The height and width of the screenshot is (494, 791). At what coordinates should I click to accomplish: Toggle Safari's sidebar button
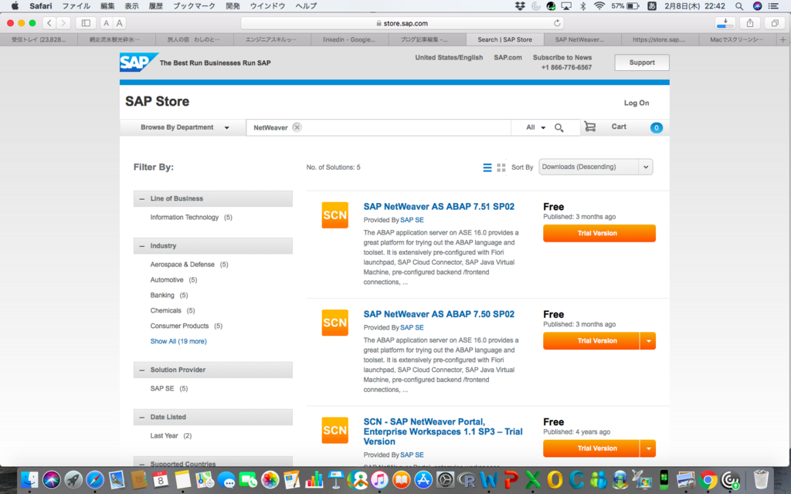coord(86,23)
